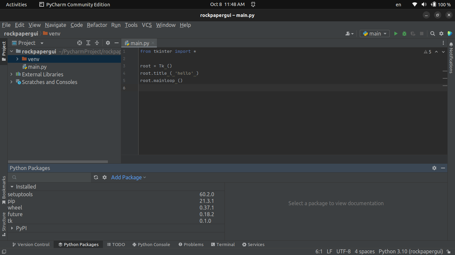
Task: Go to next highlighted error arrow
Action: click(x=443, y=52)
